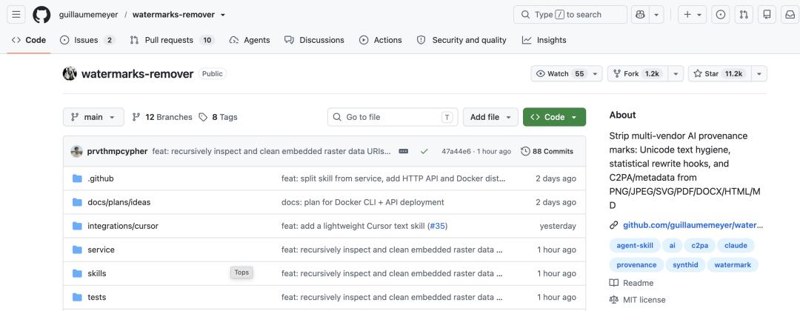
Task: Click the commit details ellipsis icon
Action: [x=404, y=151]
